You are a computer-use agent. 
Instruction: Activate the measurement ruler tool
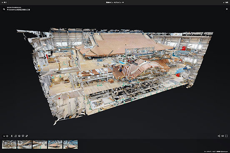point(27,136)
